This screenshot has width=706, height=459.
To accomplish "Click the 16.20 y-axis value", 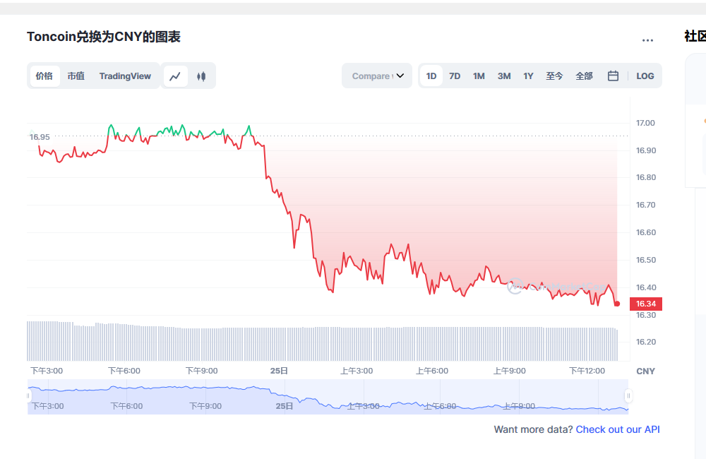I will click(645, 342).
